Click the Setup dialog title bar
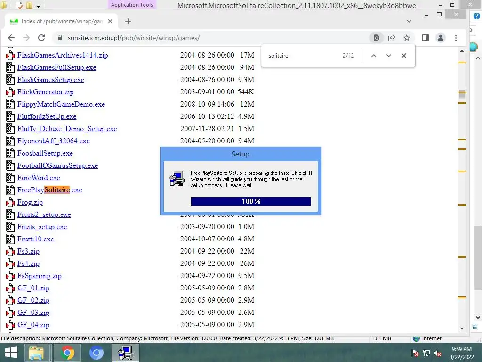 [x=241, y=154]
